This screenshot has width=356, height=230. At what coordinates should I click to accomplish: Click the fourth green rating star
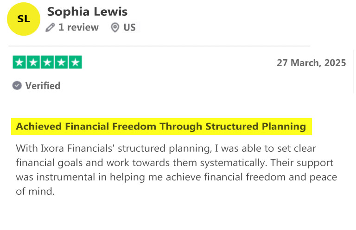click(x=61, y=62)
